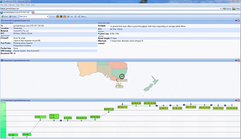
Task: Open the File menu
Action: 2,5
